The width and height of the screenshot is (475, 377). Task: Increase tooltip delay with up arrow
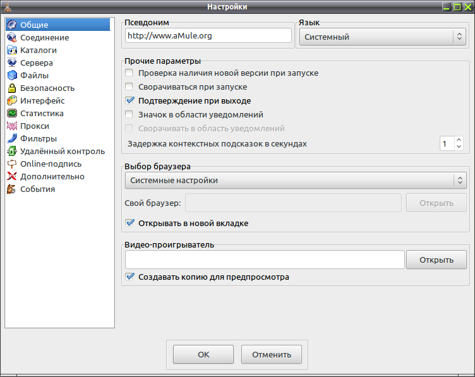coord(459,140)
